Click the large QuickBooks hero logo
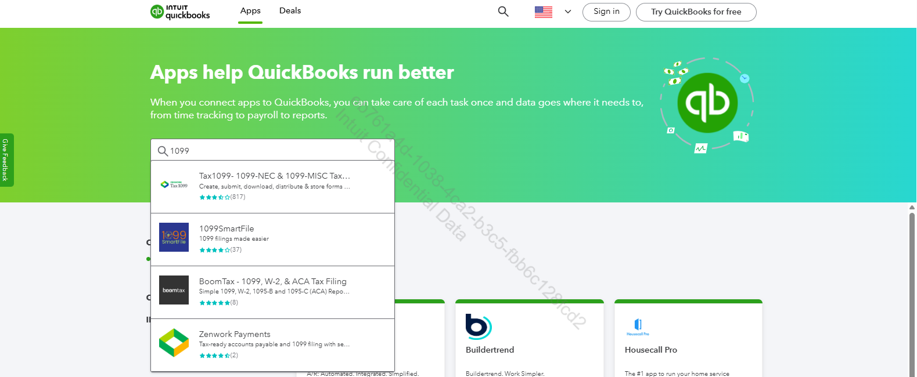This screenshot has height=377, width=917. point(707,103)
